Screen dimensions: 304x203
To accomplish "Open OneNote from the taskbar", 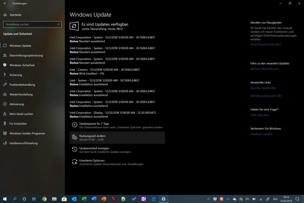I will pos(143,199).
